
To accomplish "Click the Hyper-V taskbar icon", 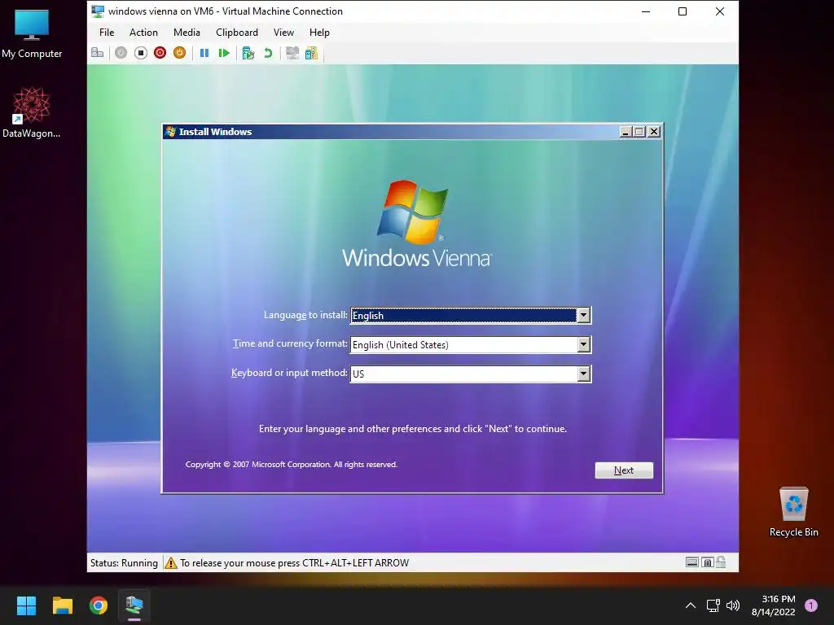I will click(134, 605).
